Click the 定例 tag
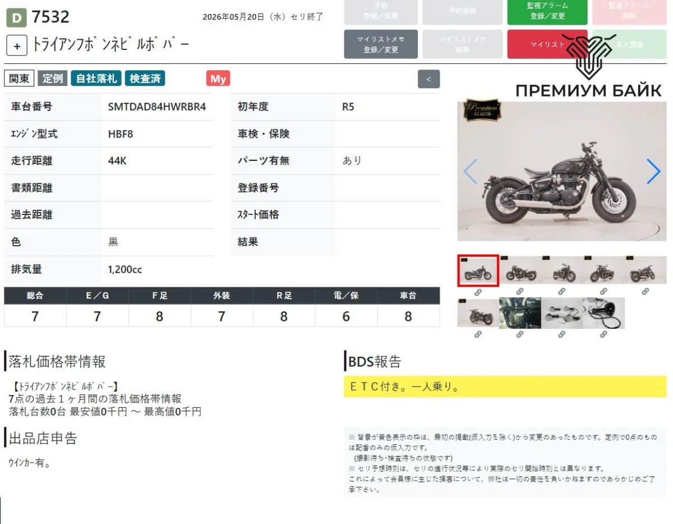Viewport: 673px width, 524px height. (53, 79)
